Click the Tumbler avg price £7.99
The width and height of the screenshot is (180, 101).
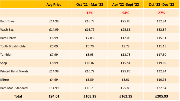tap(54, 55)
